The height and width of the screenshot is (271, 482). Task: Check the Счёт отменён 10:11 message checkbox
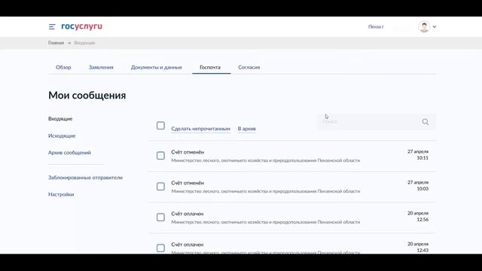[x=160, y=156]
